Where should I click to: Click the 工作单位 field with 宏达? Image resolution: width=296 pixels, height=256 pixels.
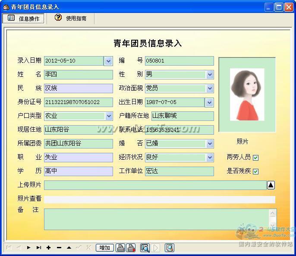tap(179, 171)
